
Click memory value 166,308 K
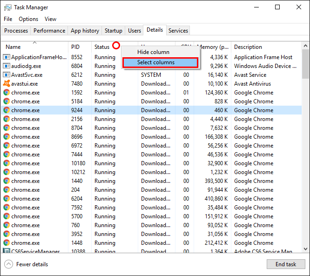[216, 137]
